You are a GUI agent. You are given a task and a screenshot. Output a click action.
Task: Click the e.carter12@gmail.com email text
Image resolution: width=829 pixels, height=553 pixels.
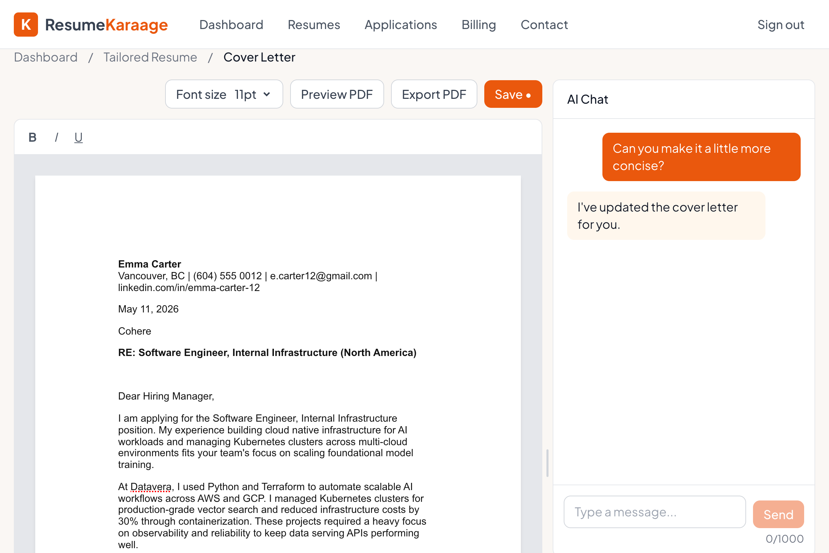pos(321,276)
